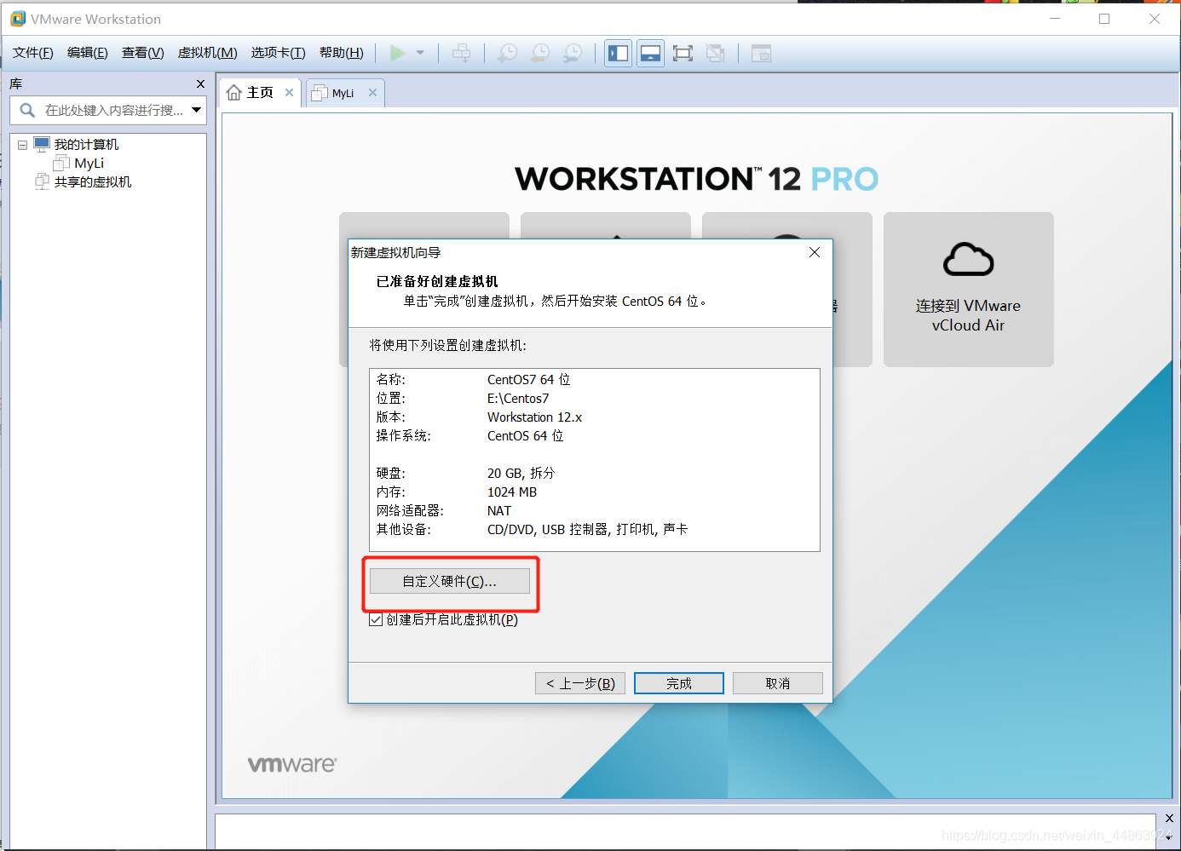This screenshot has width=1181, height=851.
Task: Click the 名称 value CentOS7 64 位
Action: pos(528,380)
